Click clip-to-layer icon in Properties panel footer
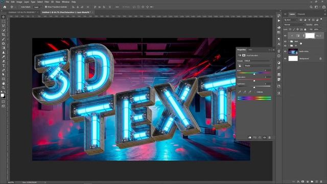This screenshot has height=184, width=327. click(250, 137)
